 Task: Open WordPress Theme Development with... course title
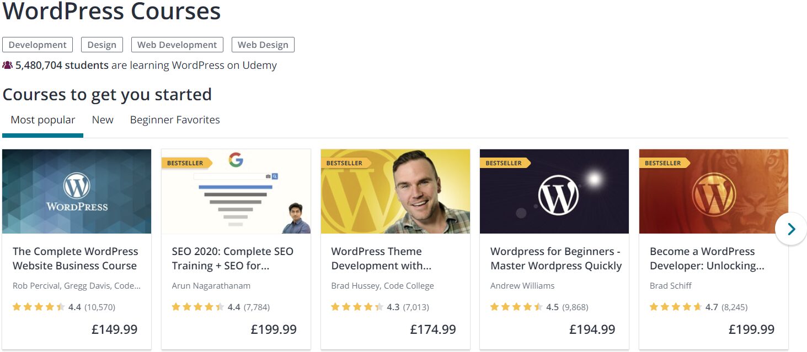(x=381, y=258)
